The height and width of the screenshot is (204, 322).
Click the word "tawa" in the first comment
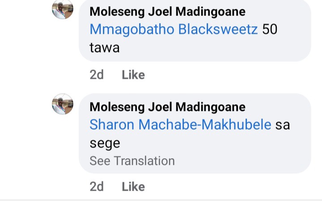click(x=105, y=47)
